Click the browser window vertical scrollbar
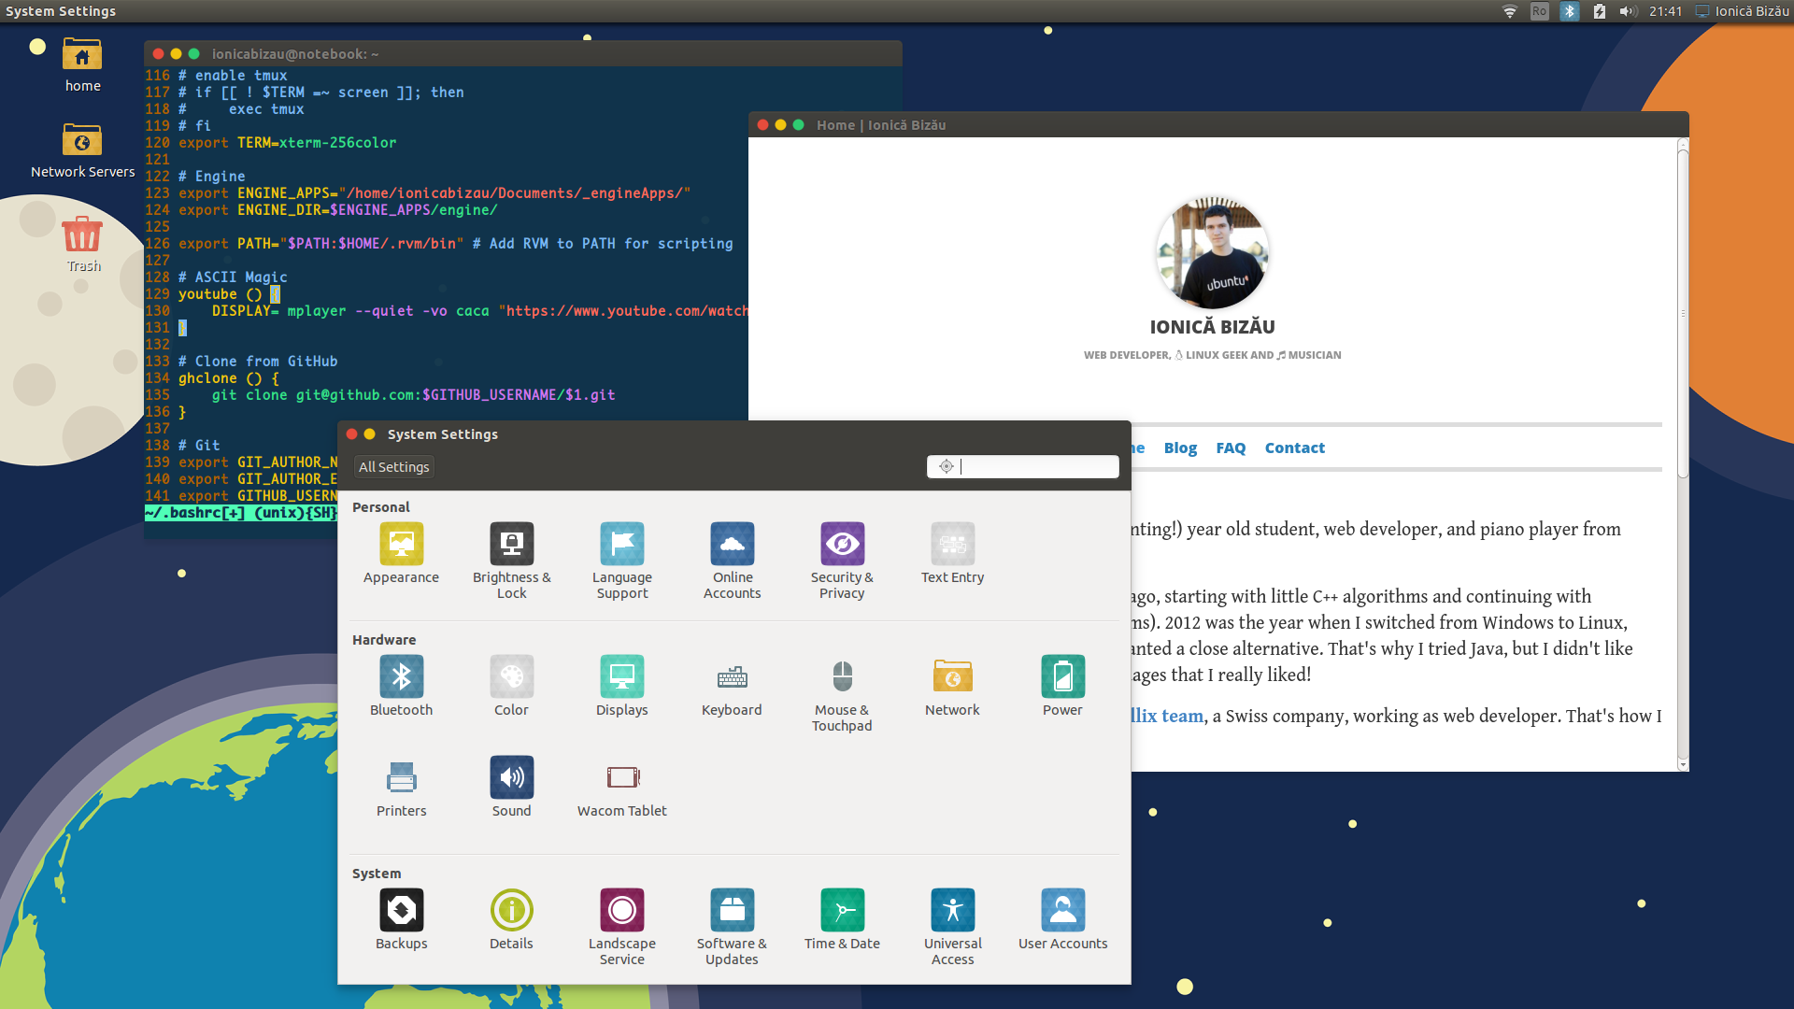 (1682, 313)
